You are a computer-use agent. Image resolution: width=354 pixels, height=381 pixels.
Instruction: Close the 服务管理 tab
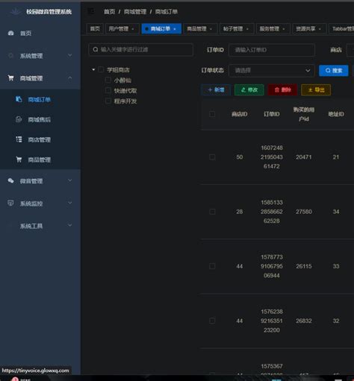284,29
